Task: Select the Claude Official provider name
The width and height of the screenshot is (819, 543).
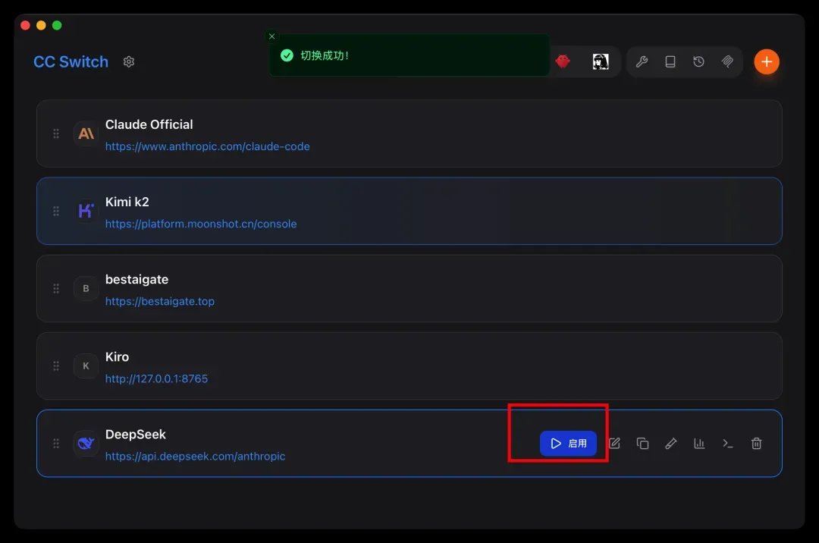Action: (149, 124)
